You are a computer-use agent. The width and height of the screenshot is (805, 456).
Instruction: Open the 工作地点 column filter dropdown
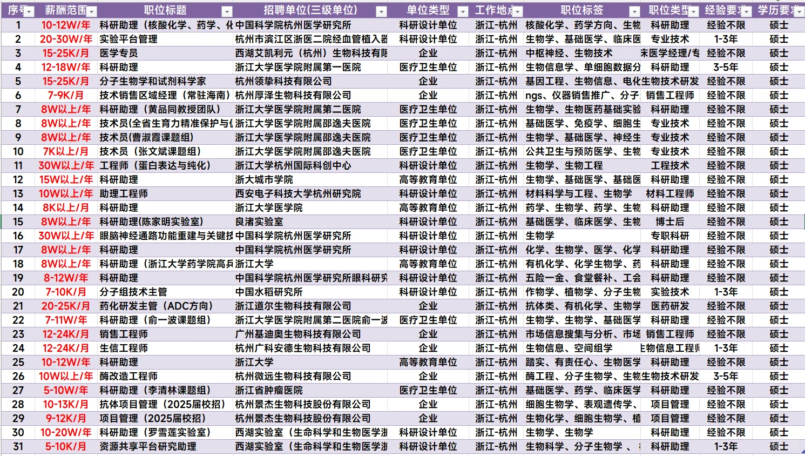pos(517,11)
